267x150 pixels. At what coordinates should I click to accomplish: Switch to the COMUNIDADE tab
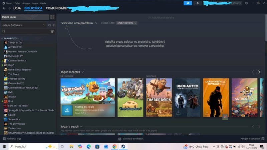[56, 8]
